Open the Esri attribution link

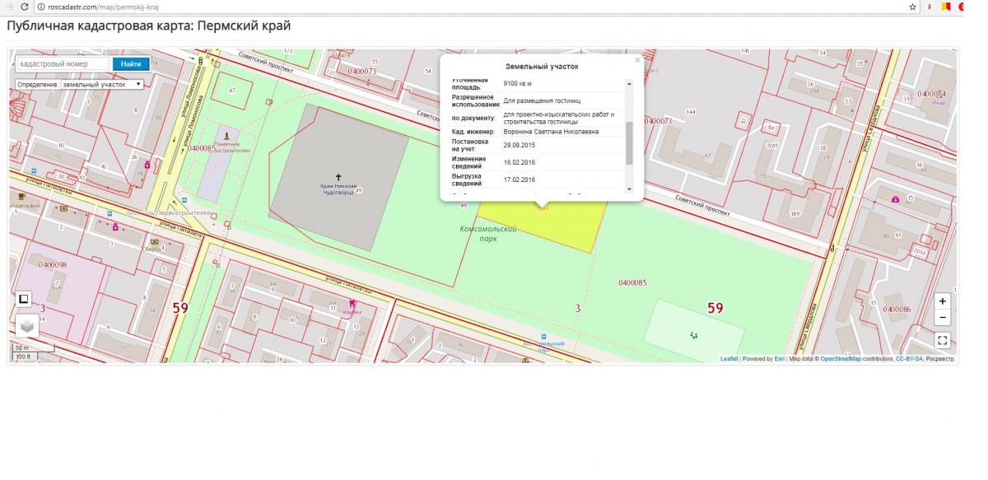[779, 359]
